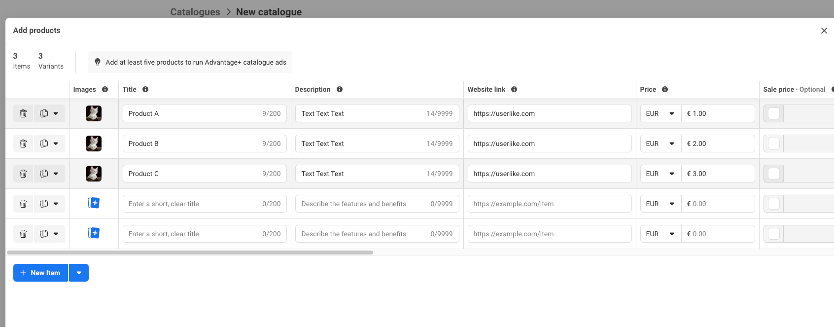View info icon beside Price header
Image resolution: width=834 pixels, height=327 pixels.
pos(665,89)
